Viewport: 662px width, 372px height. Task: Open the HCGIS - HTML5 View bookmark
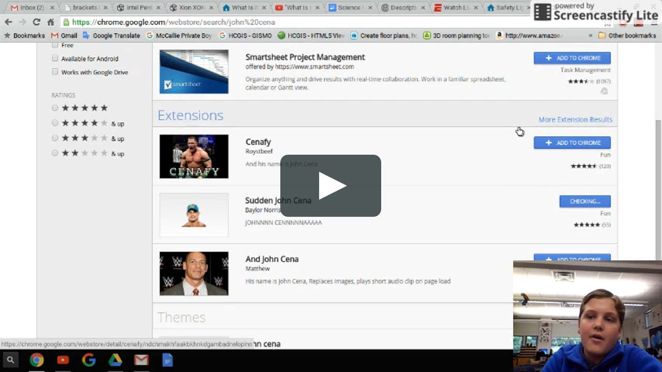(311, 36)
